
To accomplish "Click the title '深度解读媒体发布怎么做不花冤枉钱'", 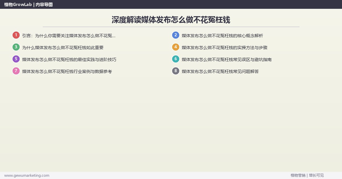I will [x=171, y=20].
